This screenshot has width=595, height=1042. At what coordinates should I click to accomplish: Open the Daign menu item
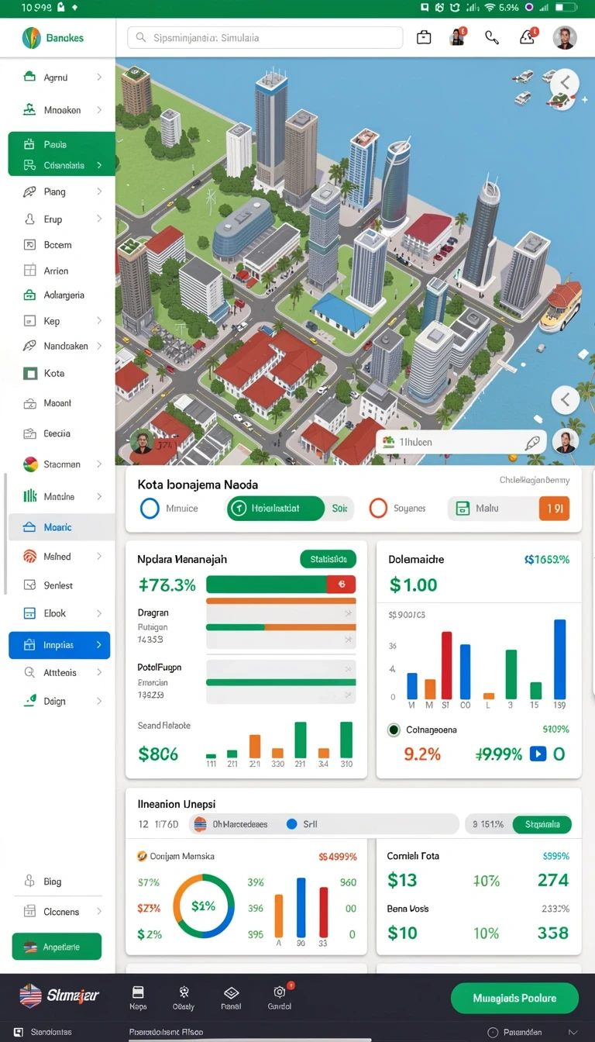point(61,701)
